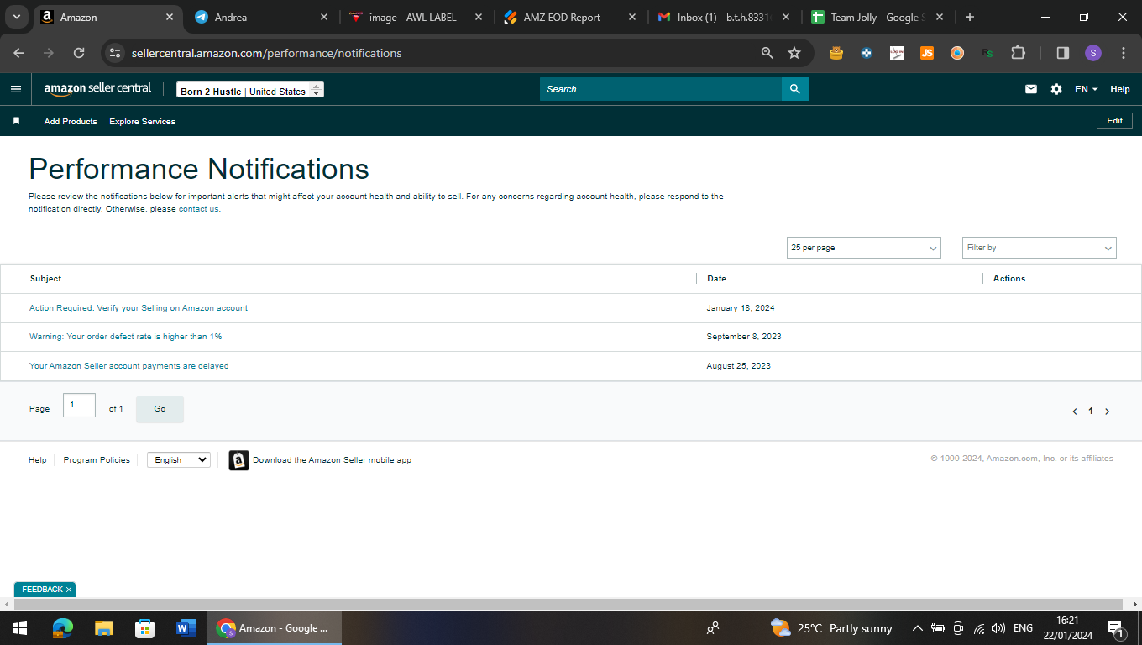The height and width of the screenshot is (645, 1142).
Task: Close the Andrea tab
Action: click(x=324, y=17)
